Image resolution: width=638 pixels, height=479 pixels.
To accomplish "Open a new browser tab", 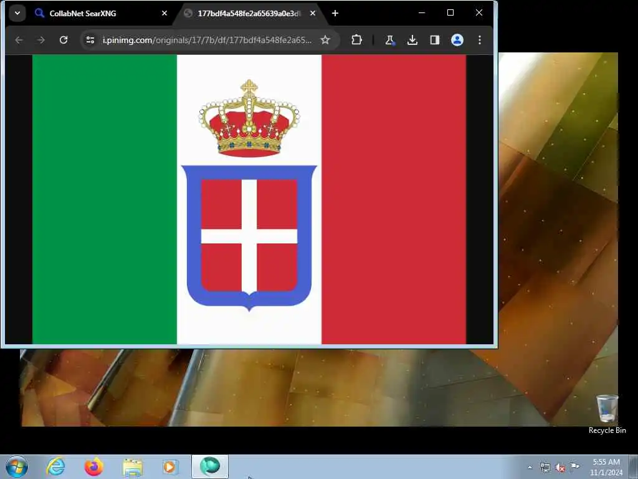I will [x=335, y=14].
